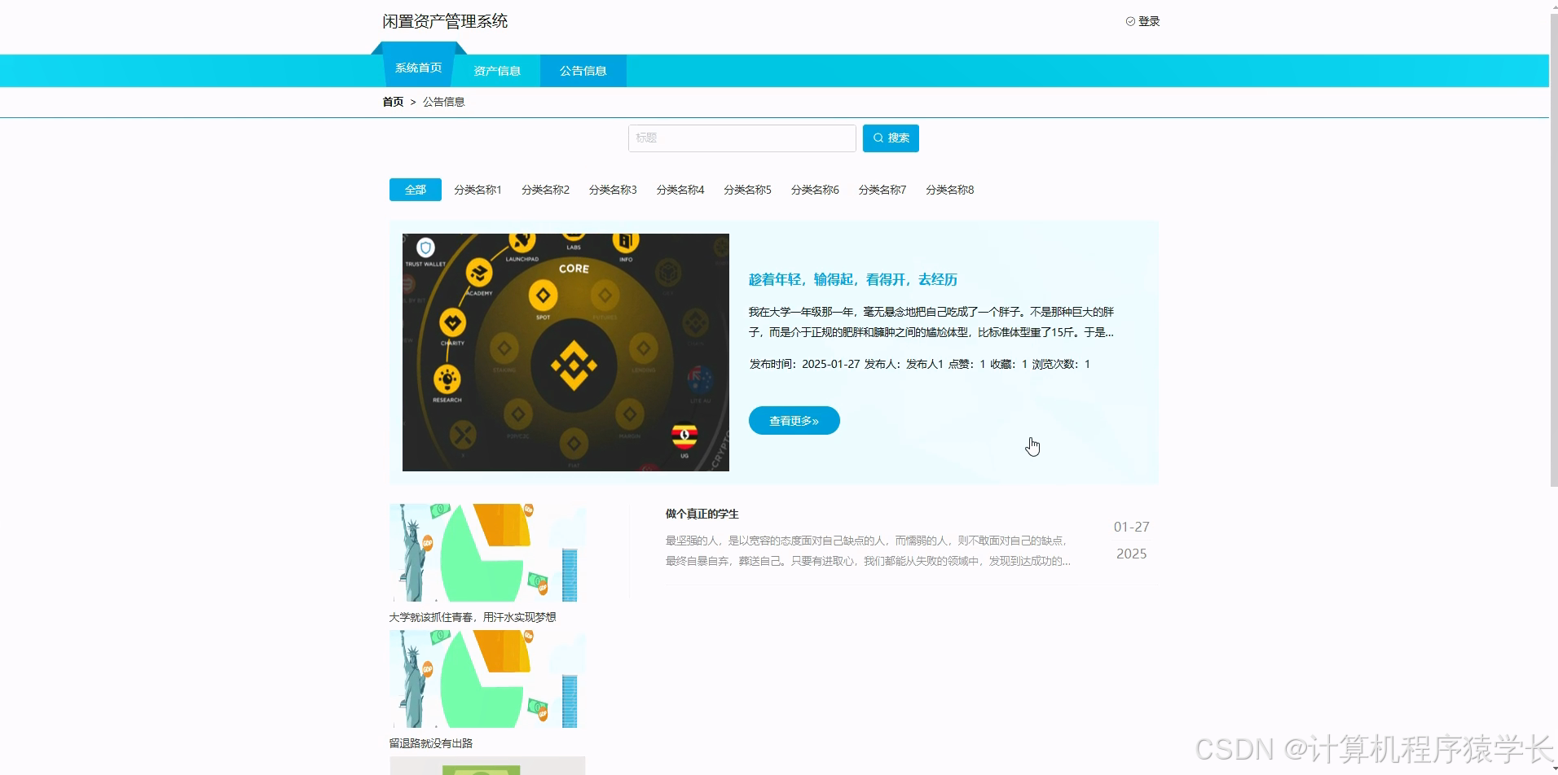1558x775 pixels.
Task: Open the article 做个真正的学生
Action: coord(701,514)
